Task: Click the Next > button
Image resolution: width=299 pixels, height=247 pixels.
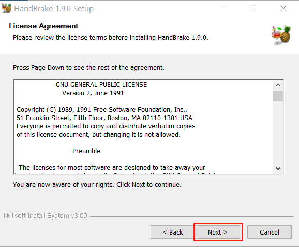Action: [x=218, y=232]
